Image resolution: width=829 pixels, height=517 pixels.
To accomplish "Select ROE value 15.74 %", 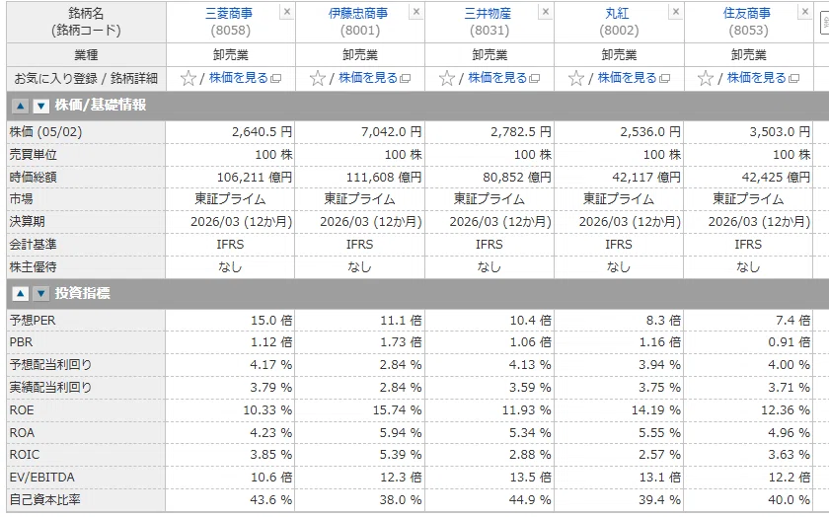I will pyautogui.click(x=397, y=410).
